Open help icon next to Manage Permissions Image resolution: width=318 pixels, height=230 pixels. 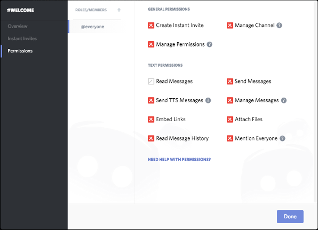point(210,44)
